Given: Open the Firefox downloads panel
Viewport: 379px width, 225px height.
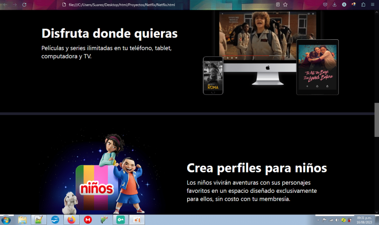Looking at the screenshot, I should coord(334,4).
